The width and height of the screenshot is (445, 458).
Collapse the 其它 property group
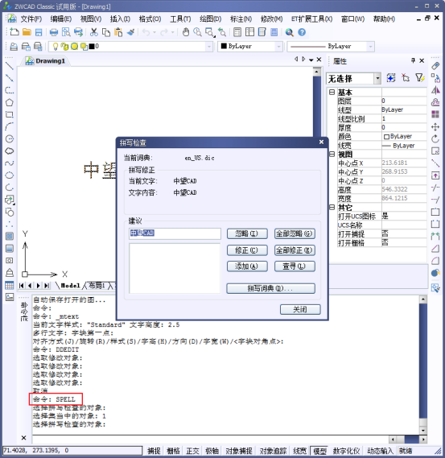click(x=332, y=207)
